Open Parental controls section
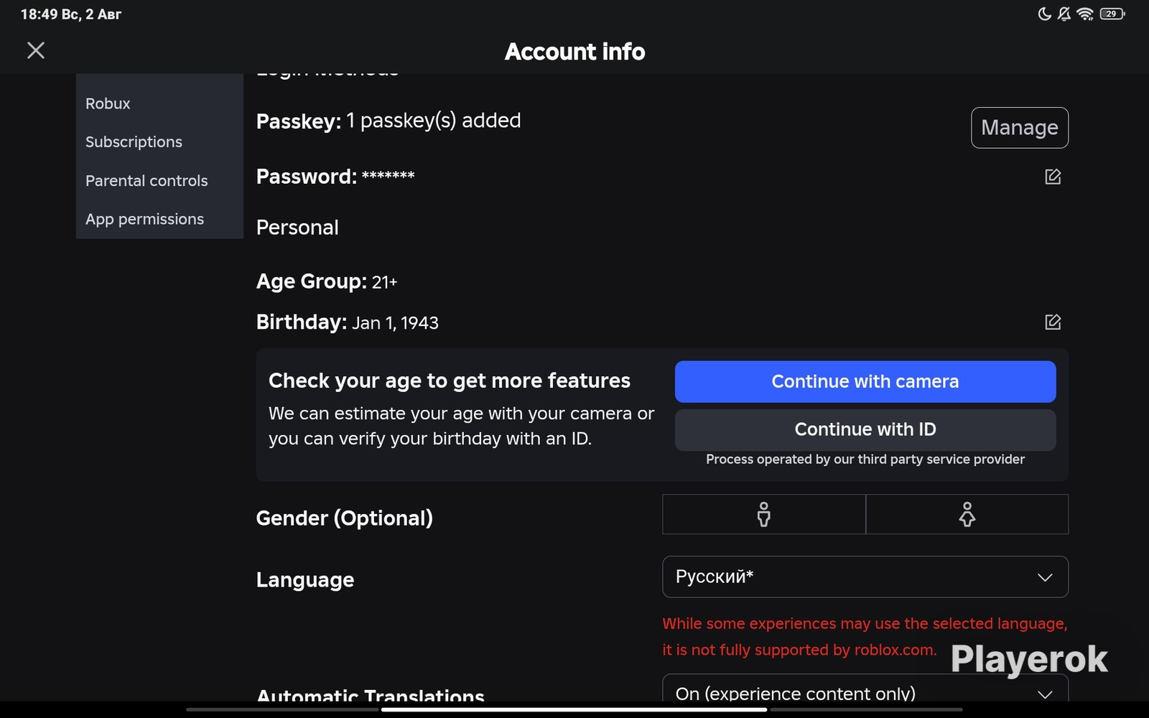The width and height of the screenshot is (1149, 718). coord(146,181)
